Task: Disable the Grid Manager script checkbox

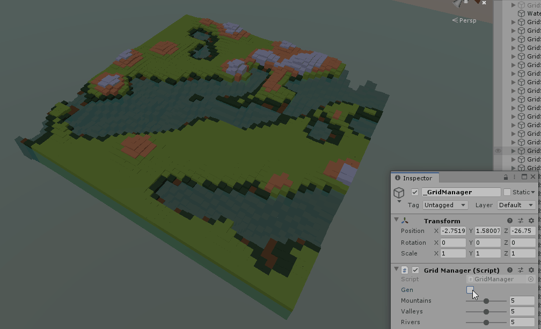Action: tap(415, 270)
